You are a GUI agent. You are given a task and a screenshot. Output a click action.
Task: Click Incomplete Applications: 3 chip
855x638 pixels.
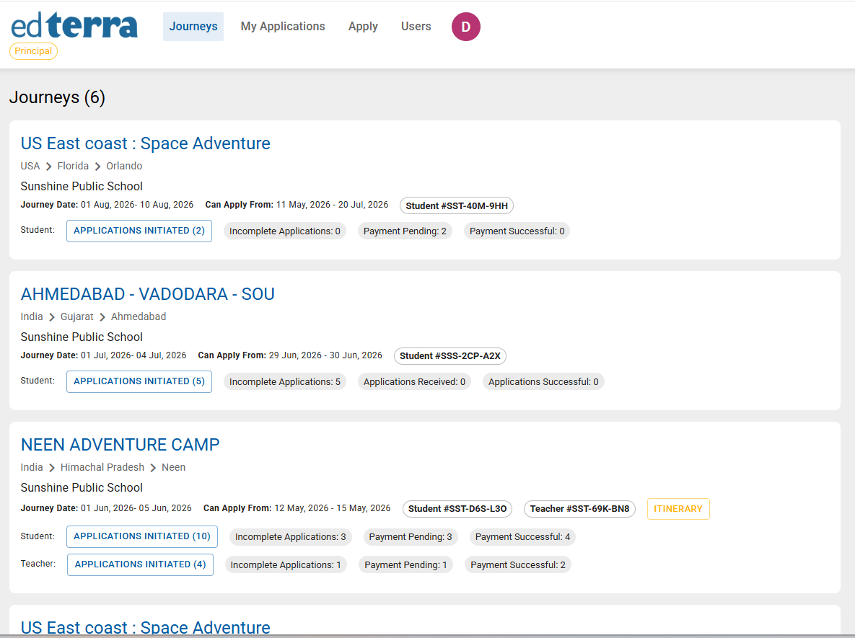pyautogui.click(x=290, y=536)
